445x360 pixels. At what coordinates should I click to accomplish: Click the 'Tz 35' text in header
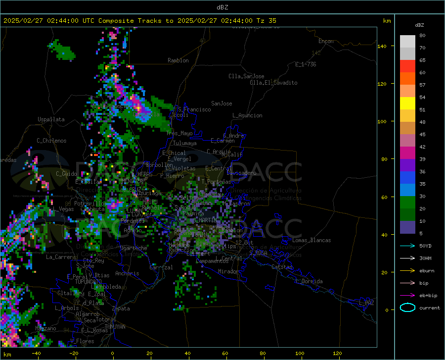coord(266,21)
